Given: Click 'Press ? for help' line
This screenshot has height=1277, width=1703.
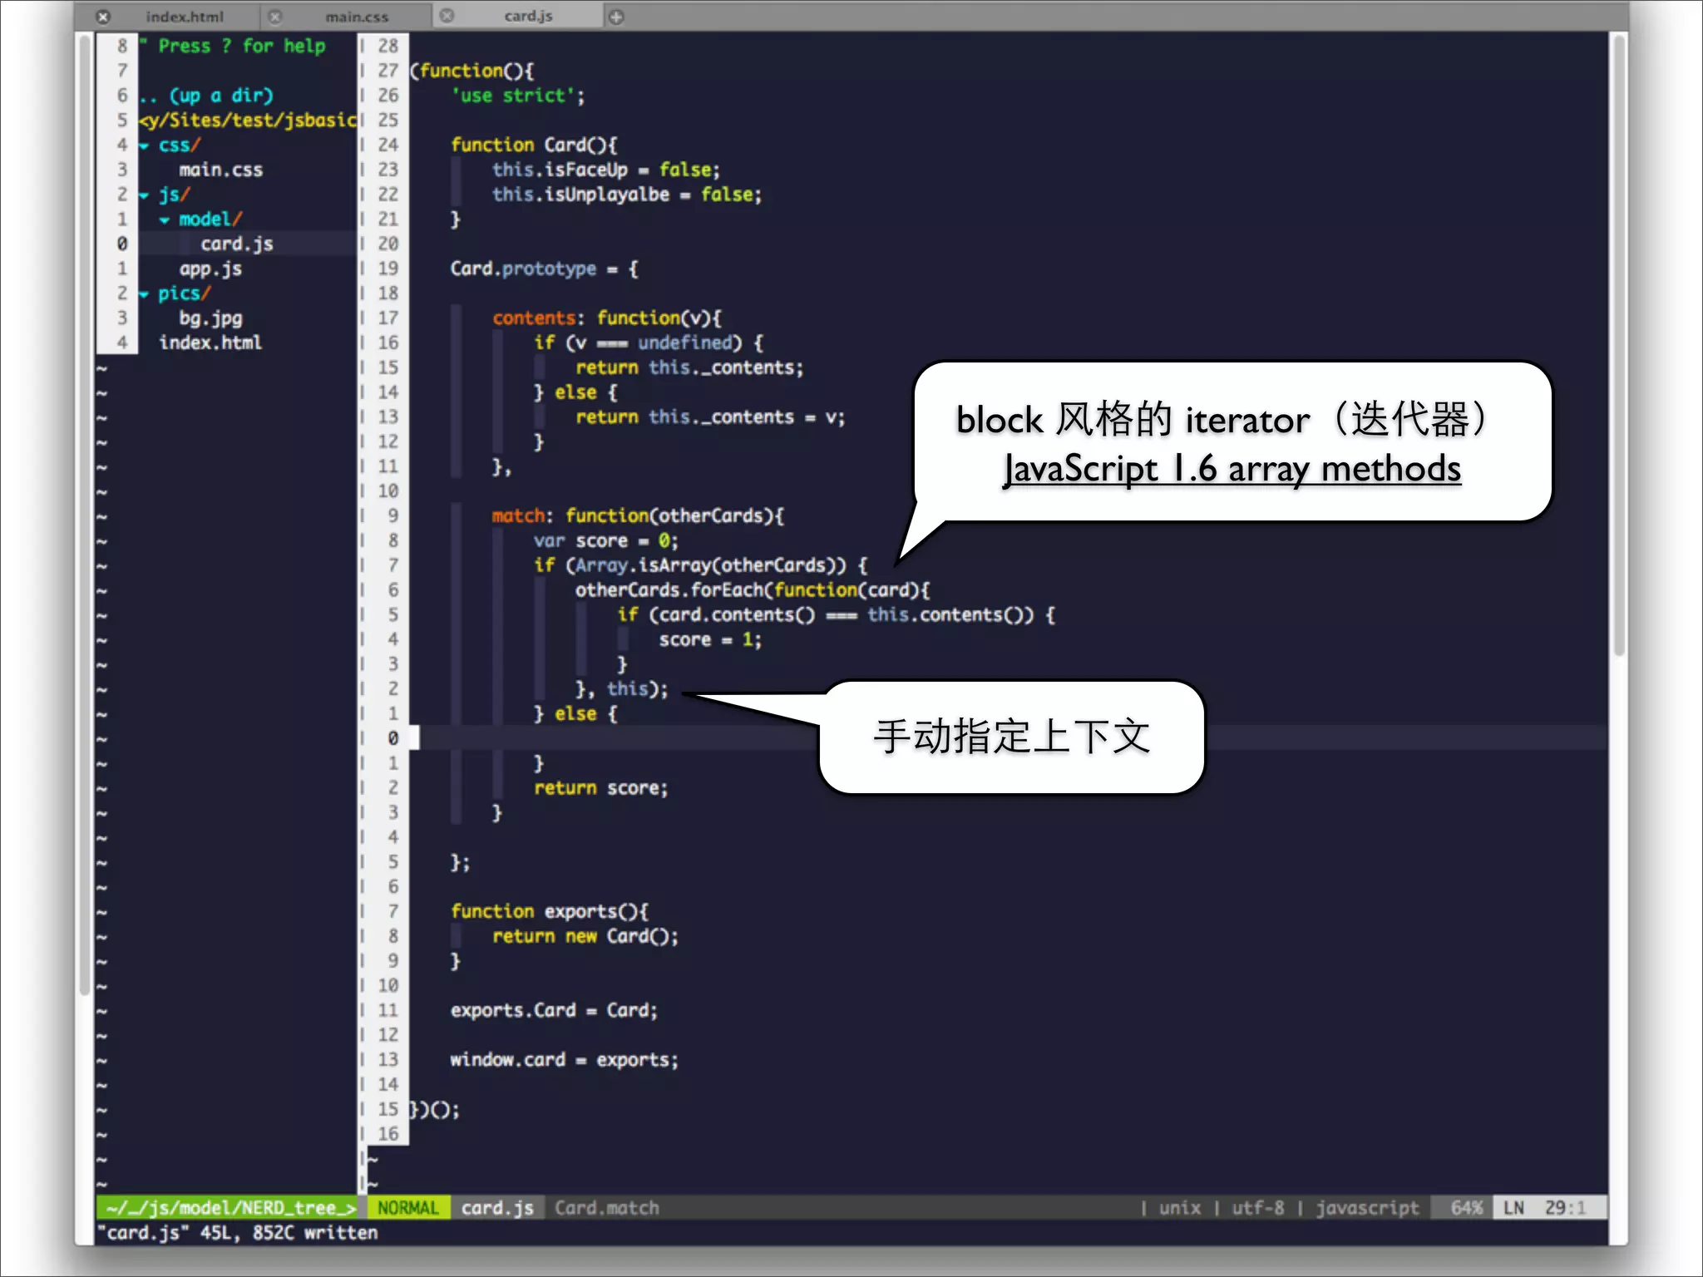Looking at the screenshot, I should coord(233,46).
